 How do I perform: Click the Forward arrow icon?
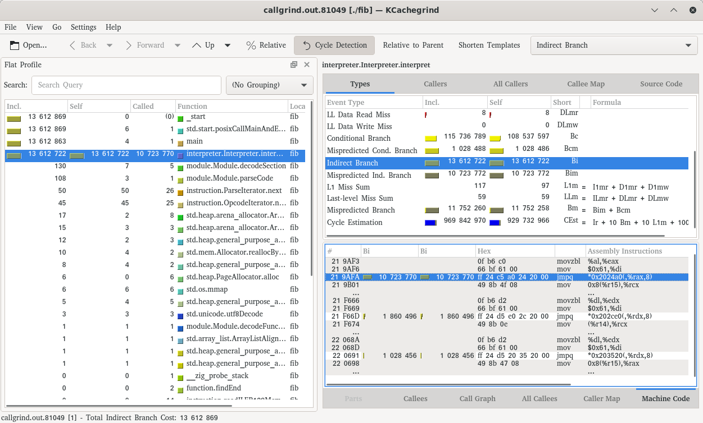(129, 45)
